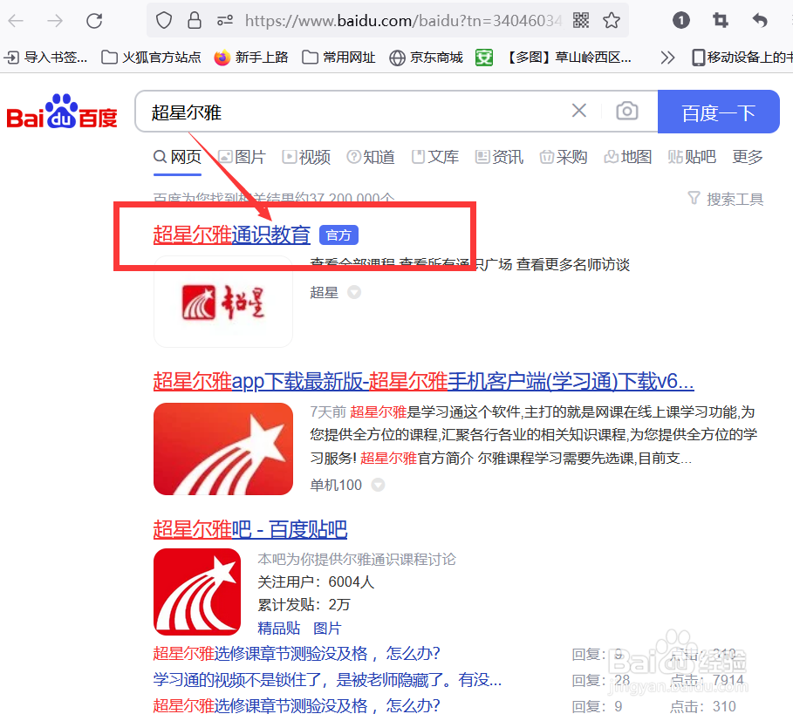793x714 pixels.
Task: Open the 图片 link under the tieba result
Action: point(327,628)
